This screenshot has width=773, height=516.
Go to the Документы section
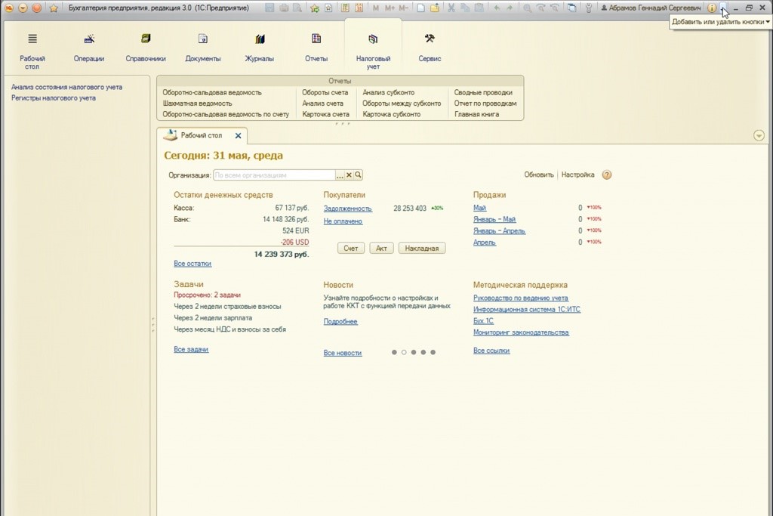202,46
